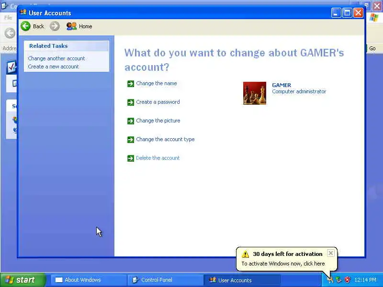
Task: Switch to About Windows taskbar button
Action: (x=89, y=280)
